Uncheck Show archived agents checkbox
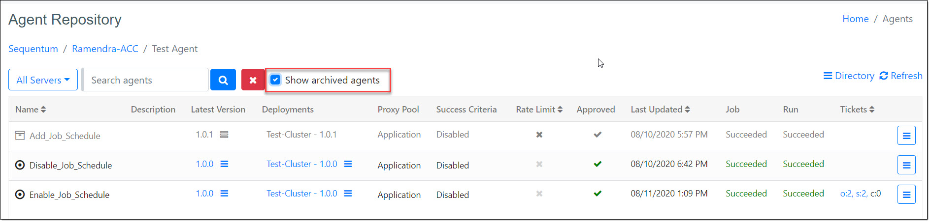This screenshot has width=930, height=222. pos(275,80)
